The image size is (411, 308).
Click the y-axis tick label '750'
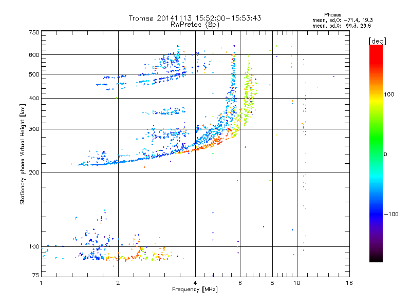[34, 32]
